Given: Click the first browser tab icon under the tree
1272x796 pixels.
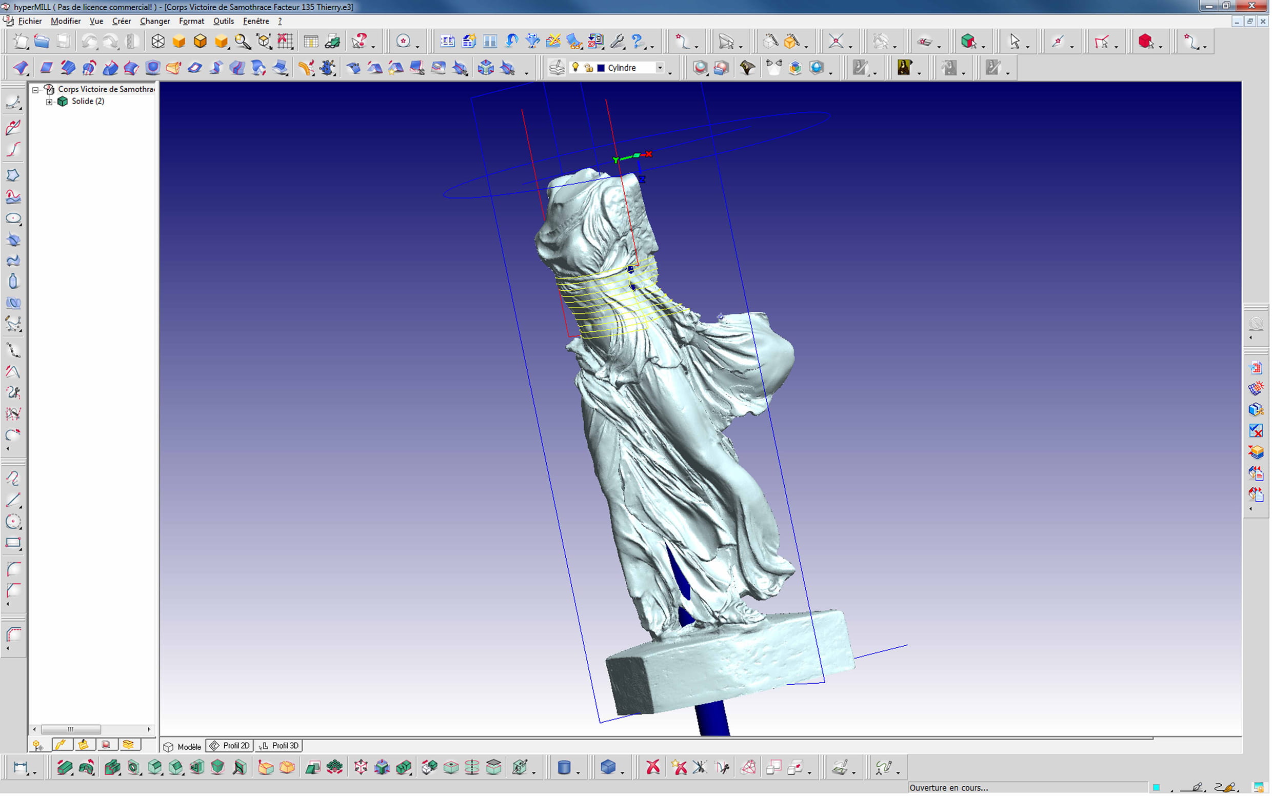Looking at the screenshot, I should coord(38,745).
